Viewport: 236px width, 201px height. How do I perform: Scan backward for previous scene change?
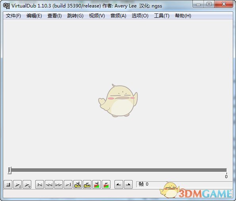click(97, 184)
